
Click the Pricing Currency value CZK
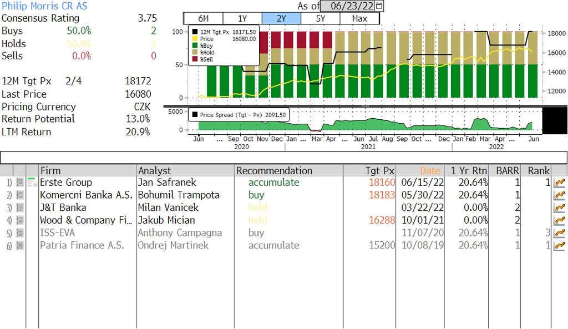pyautogui.click(x=142, y=107)
